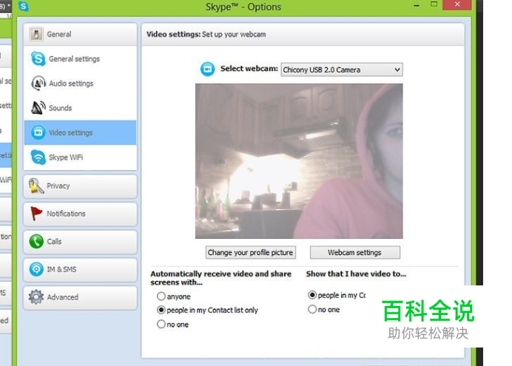512x366 pixels.
Task: Close the Skype Options window
Action: 457,4
